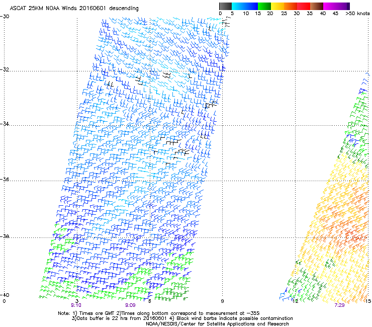Click the NOAA/NESDIS credit line
The image size is (372, 327).
217,324
